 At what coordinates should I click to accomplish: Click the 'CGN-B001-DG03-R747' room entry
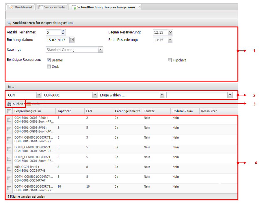point(30,180)
